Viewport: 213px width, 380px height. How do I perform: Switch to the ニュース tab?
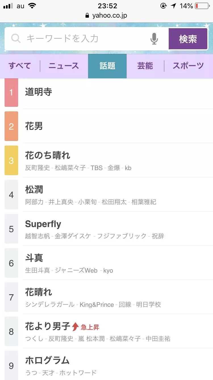pos(64,66)
